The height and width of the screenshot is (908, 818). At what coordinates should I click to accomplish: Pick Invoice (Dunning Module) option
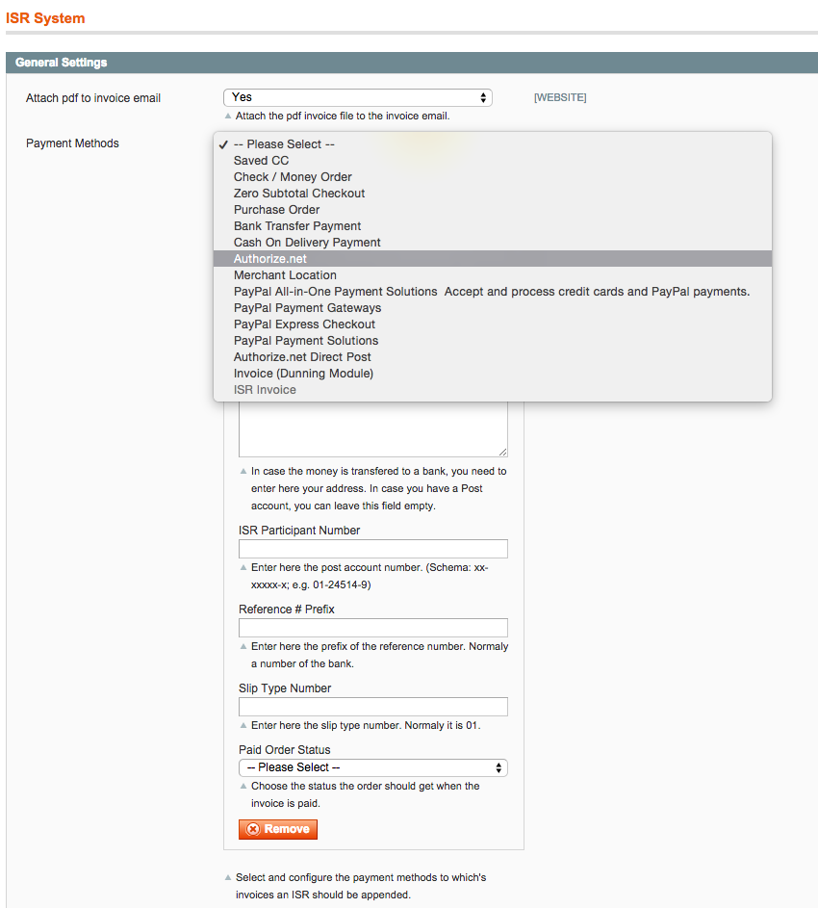(303, 374)
